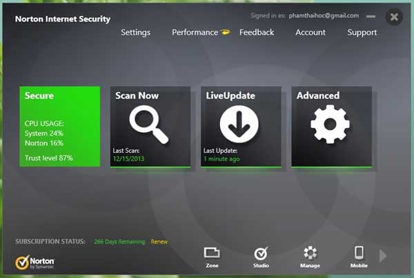Click the System 24% CPU text
The width and height of the screenshot is (414, 278).
(x=44, y=133)
